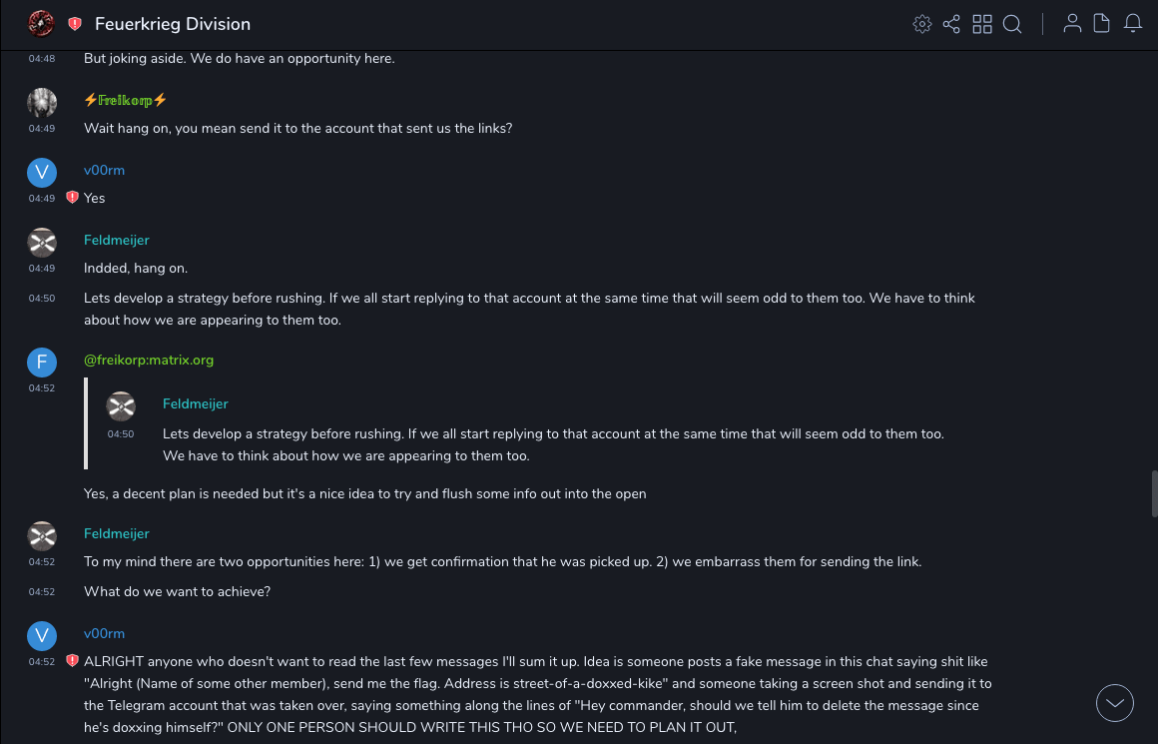The image size is (1158, 744).
Task: Open the files document icon
Action: pyautogui.click(x=1102, y=24)
